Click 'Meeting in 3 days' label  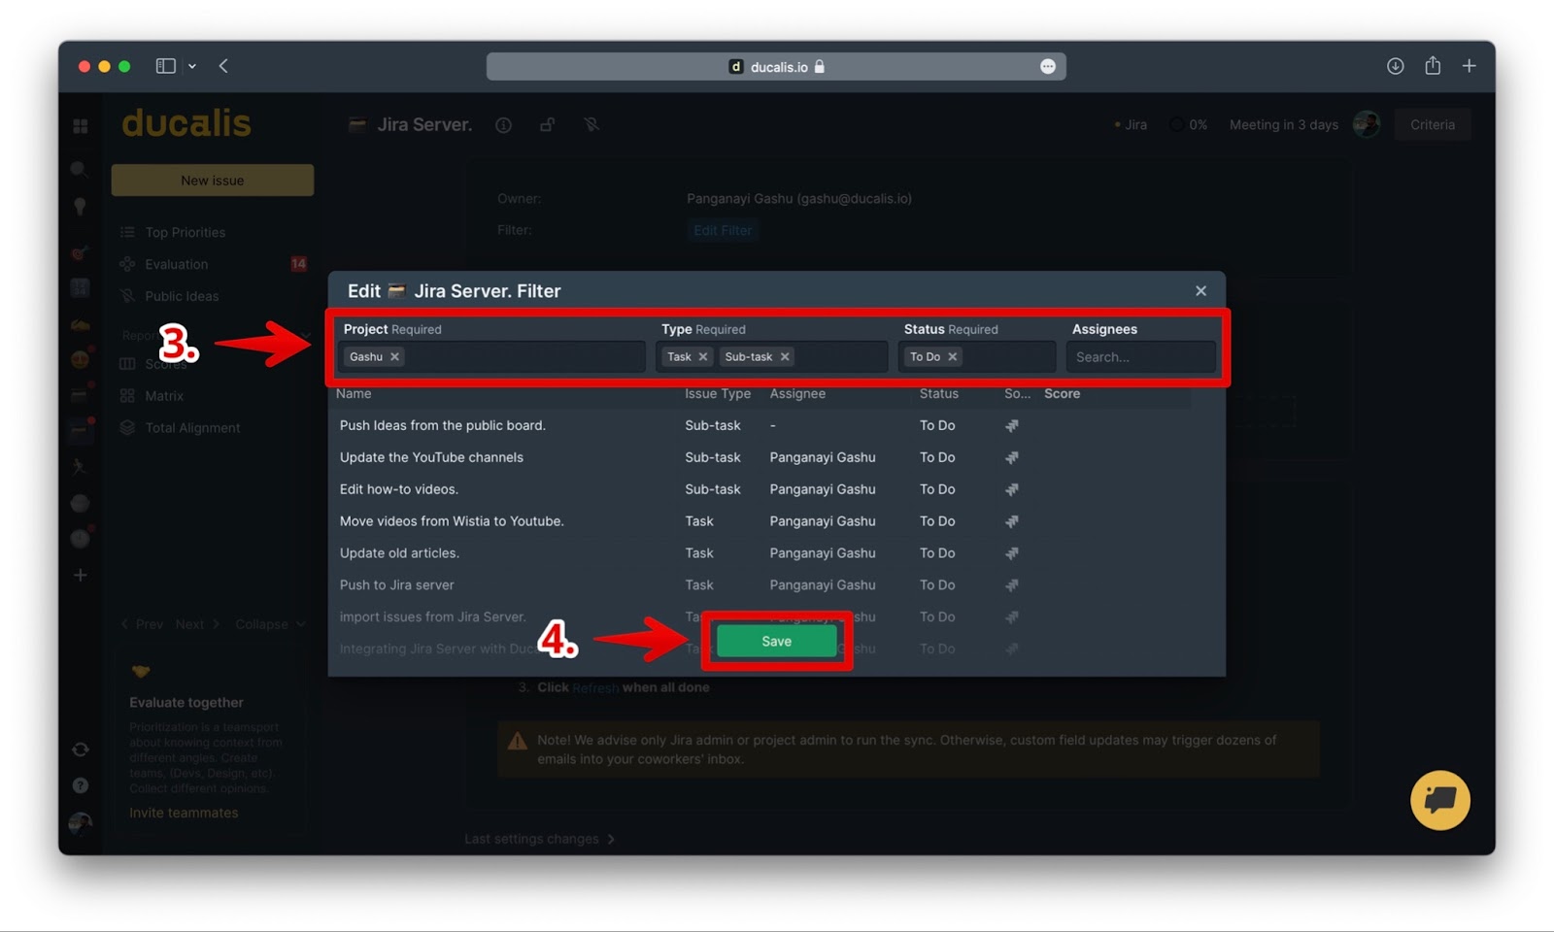point(1283,125)
